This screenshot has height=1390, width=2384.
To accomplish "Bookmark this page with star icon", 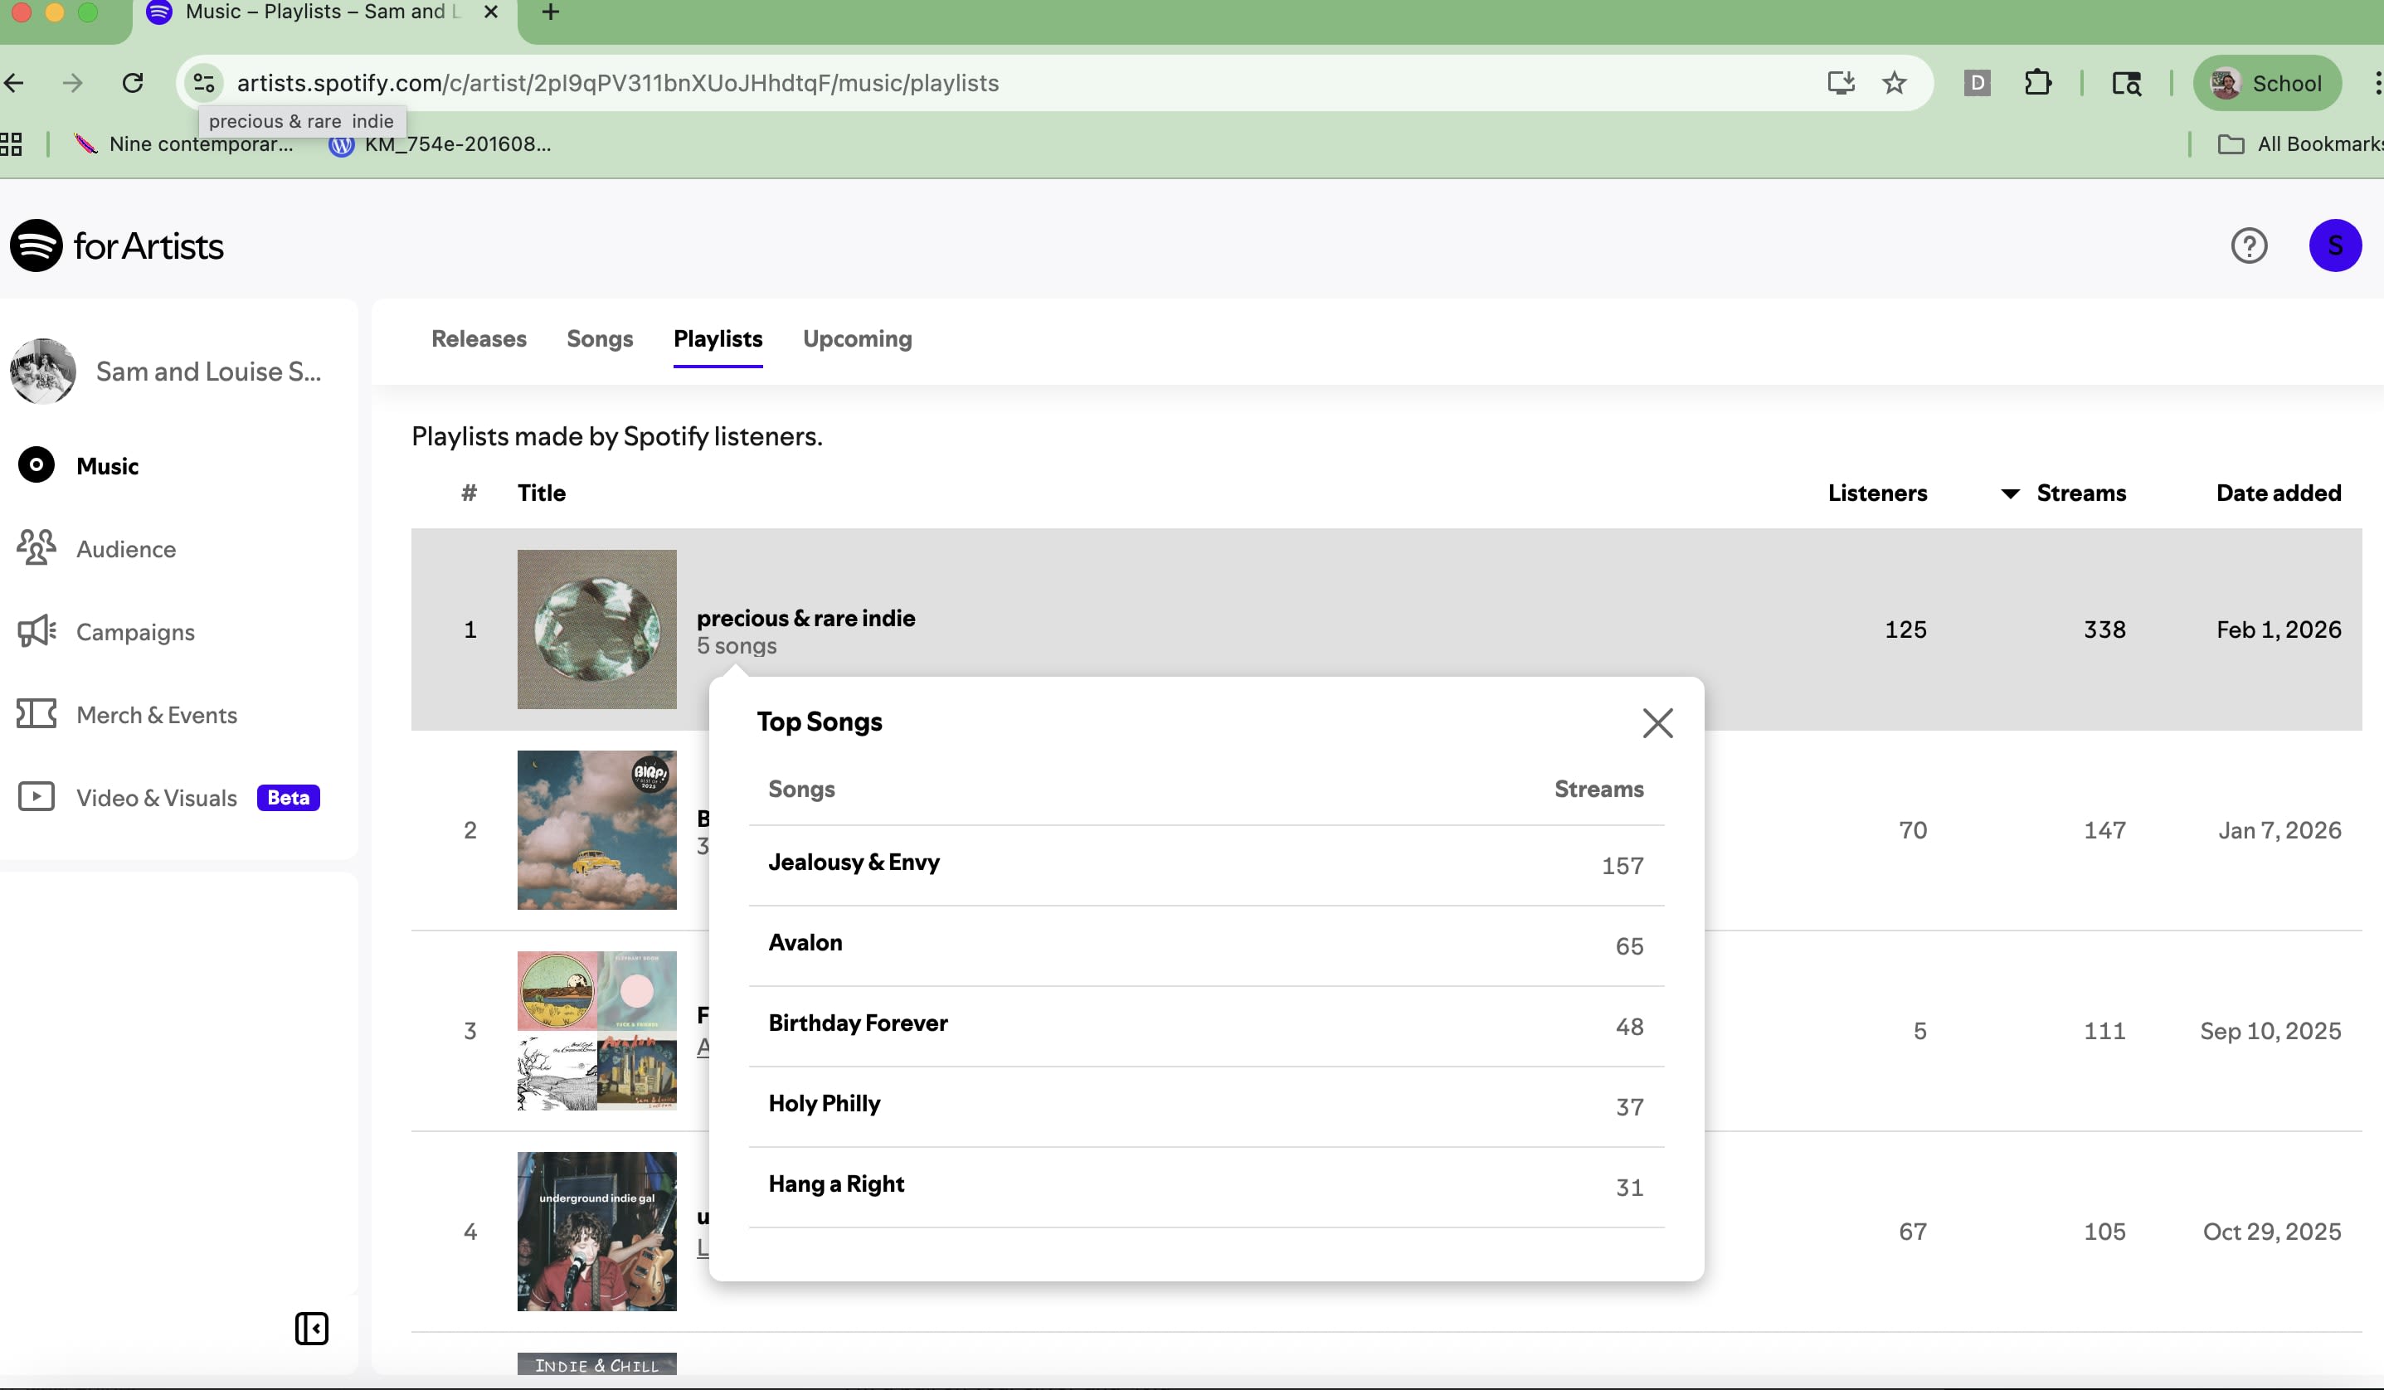I will (1893, 83).
